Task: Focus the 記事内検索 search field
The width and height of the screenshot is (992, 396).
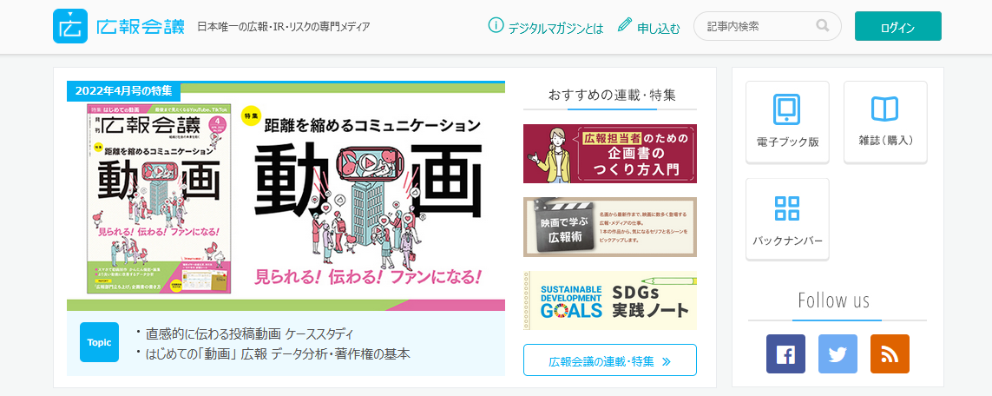Action: click(759, 26)
